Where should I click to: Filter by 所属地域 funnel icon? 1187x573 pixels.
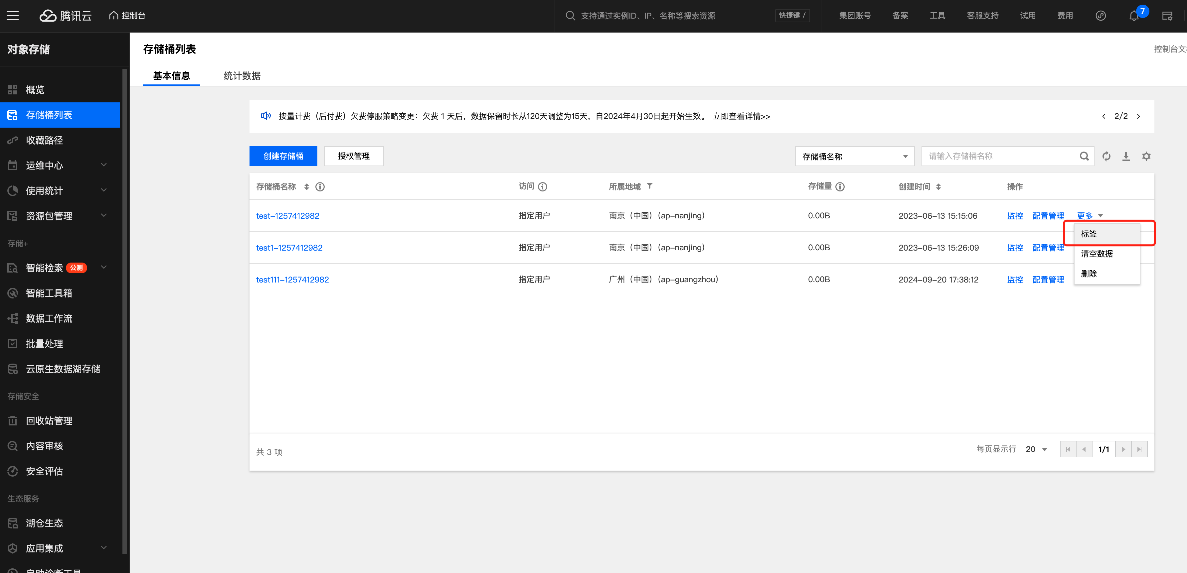[650, 186]
